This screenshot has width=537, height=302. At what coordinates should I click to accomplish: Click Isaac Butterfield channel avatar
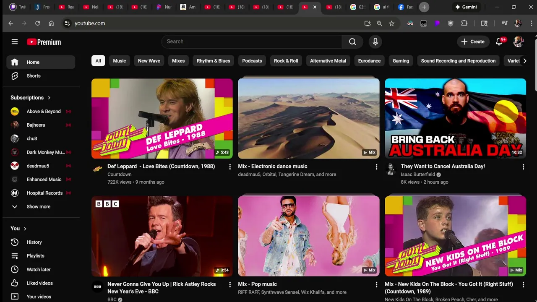pyautogui.click(x=391, y=169)
